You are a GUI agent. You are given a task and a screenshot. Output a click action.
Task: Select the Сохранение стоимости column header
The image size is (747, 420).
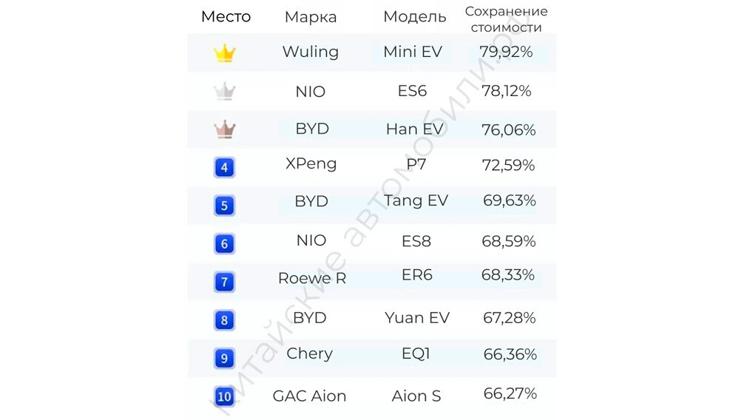tap(506, 19)
